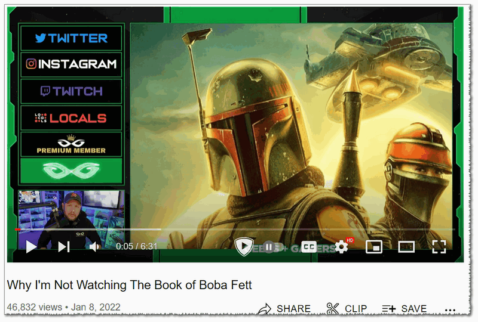Play the video

pyautogui.click(x=31, y=246)
